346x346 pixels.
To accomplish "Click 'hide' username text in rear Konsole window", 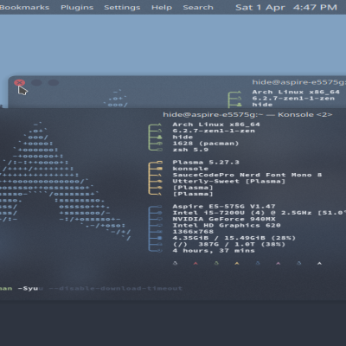I will (262, 105).
